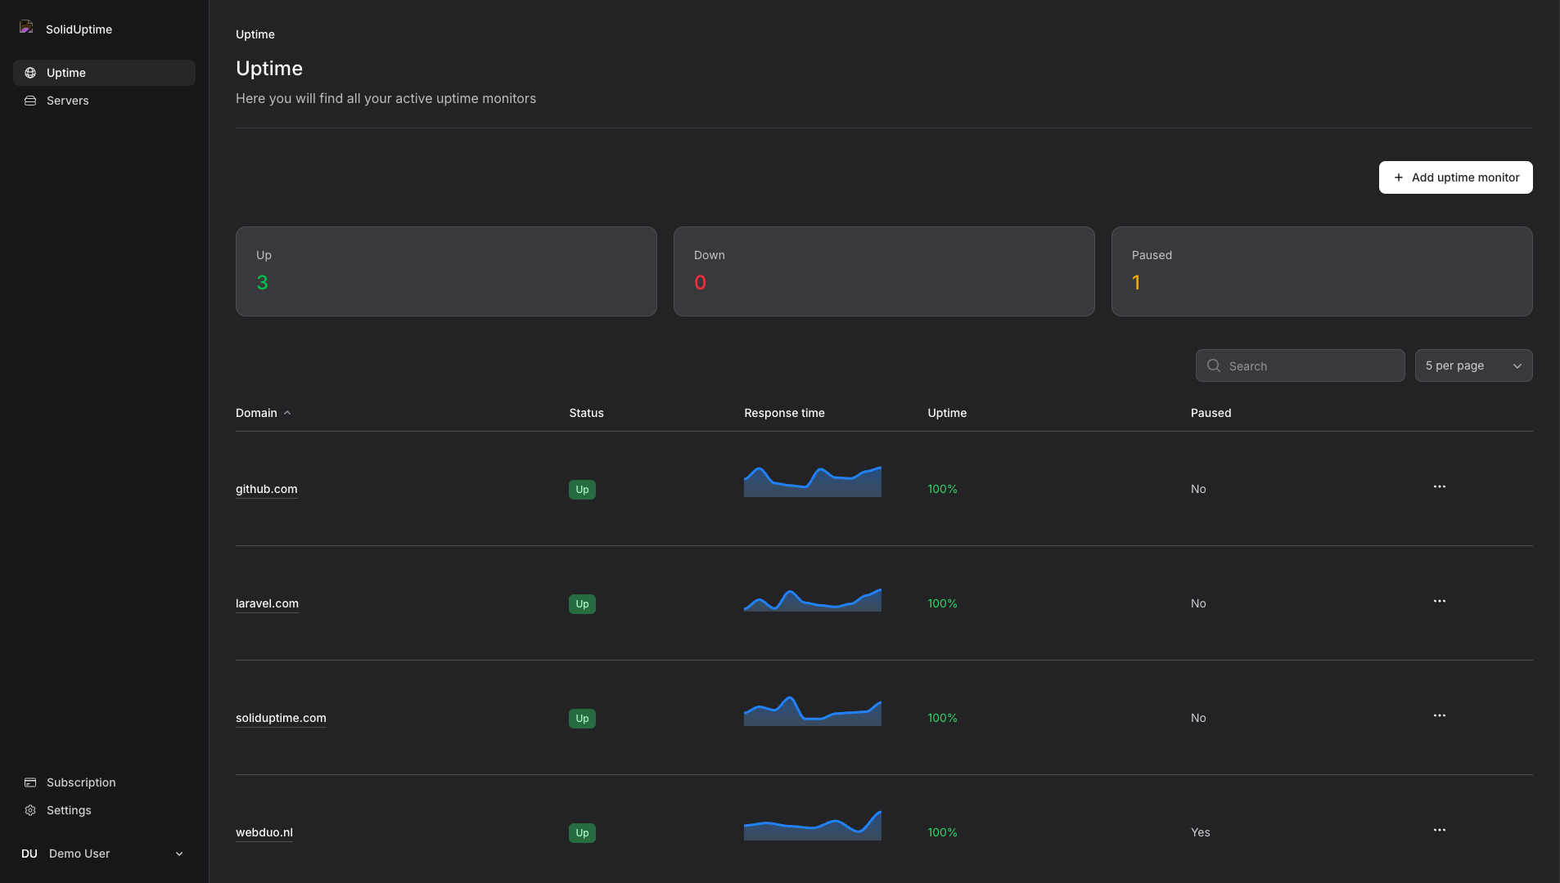
Task: Click the Paused value No for soliduptime.com
Action: 1198,718
